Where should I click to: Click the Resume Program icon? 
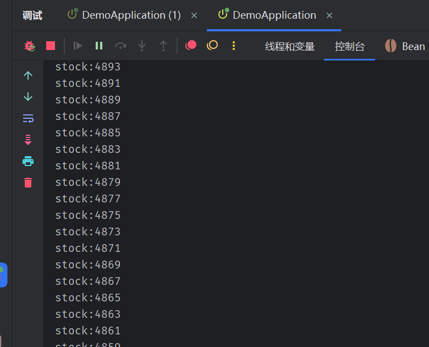click(x=78, y=46)
